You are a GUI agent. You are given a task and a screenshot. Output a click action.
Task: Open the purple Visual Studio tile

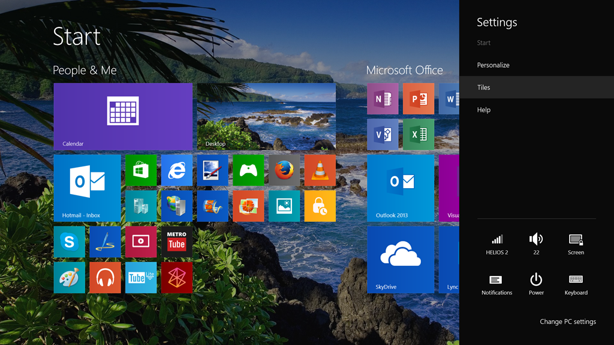[x=449, y=188]
